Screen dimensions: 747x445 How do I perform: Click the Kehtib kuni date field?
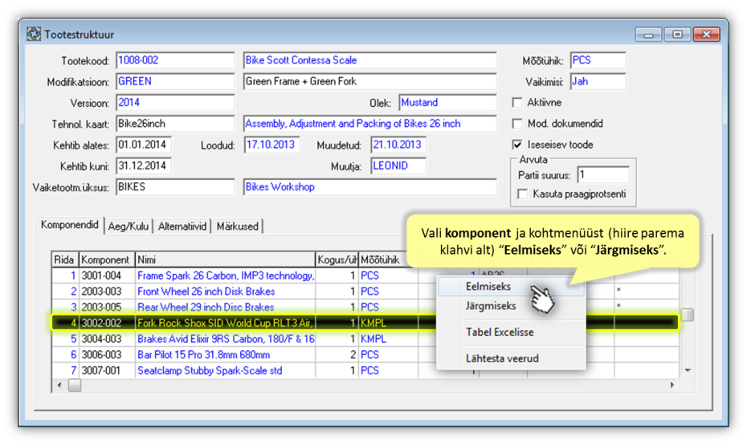(144, 165)
